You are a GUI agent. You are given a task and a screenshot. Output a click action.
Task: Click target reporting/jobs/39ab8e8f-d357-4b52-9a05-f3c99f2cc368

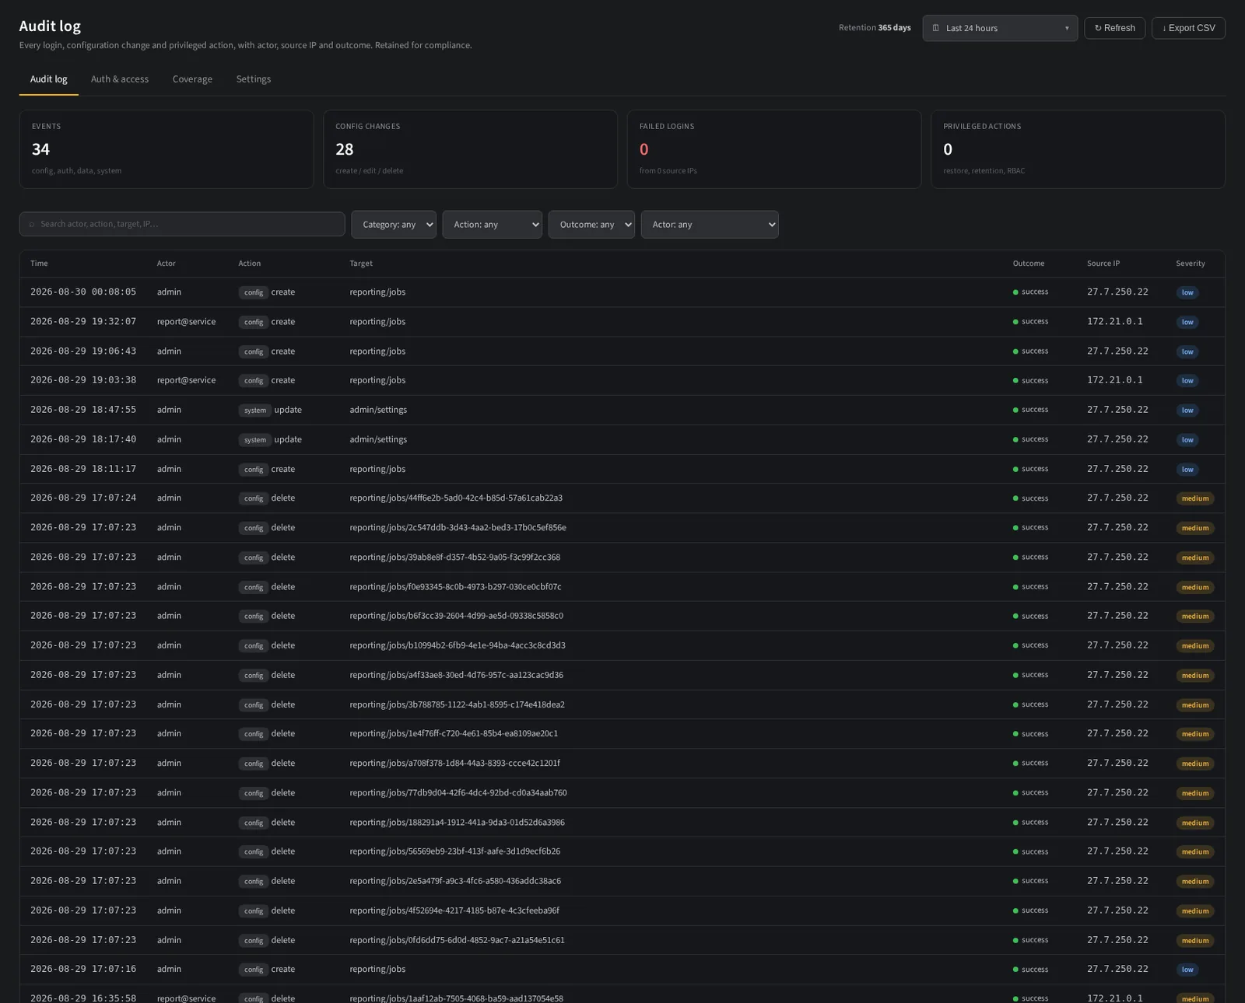click(455, 557)
